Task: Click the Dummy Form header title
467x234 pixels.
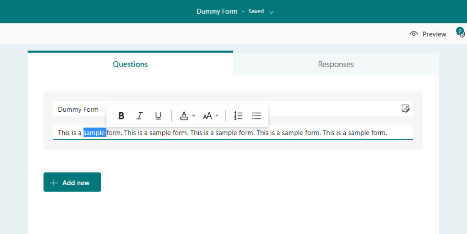Action: 217,11
